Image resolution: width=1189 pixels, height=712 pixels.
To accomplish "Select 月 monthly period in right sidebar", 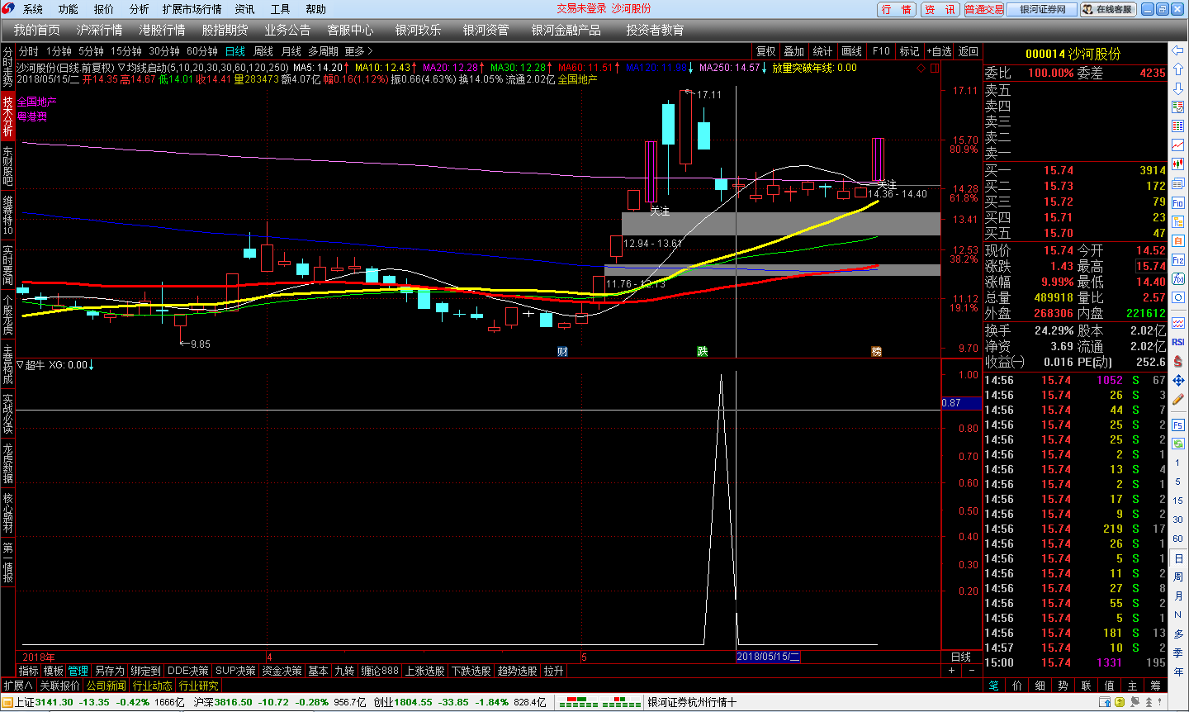I will [x=1178, y=596].
